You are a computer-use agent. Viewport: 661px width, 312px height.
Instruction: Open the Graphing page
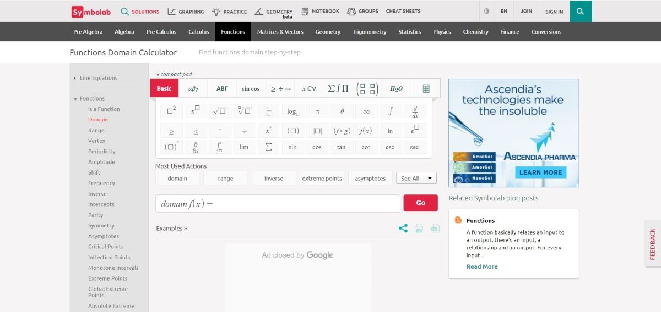click(x=186, y=12)
